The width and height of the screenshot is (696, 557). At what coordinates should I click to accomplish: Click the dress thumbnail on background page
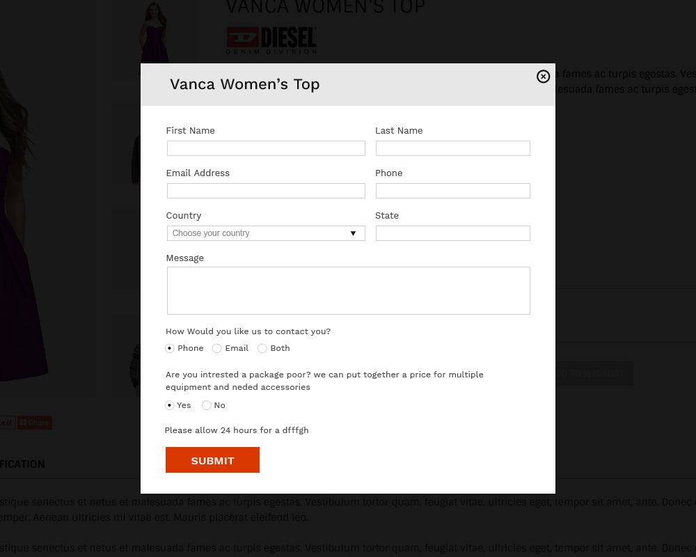(154, 32)
